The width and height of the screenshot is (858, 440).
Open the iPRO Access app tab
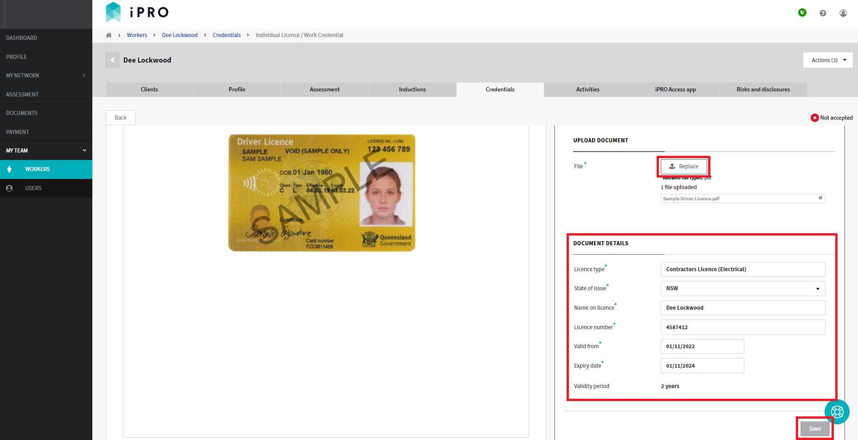[x=676, y=89]
